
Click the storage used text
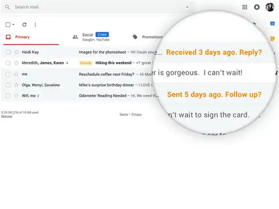tap(20, 113)
